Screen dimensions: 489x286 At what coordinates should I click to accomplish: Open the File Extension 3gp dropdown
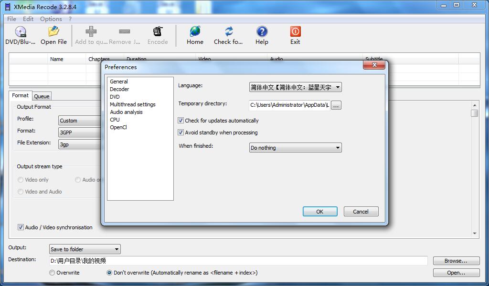click(x=80, y=144)
